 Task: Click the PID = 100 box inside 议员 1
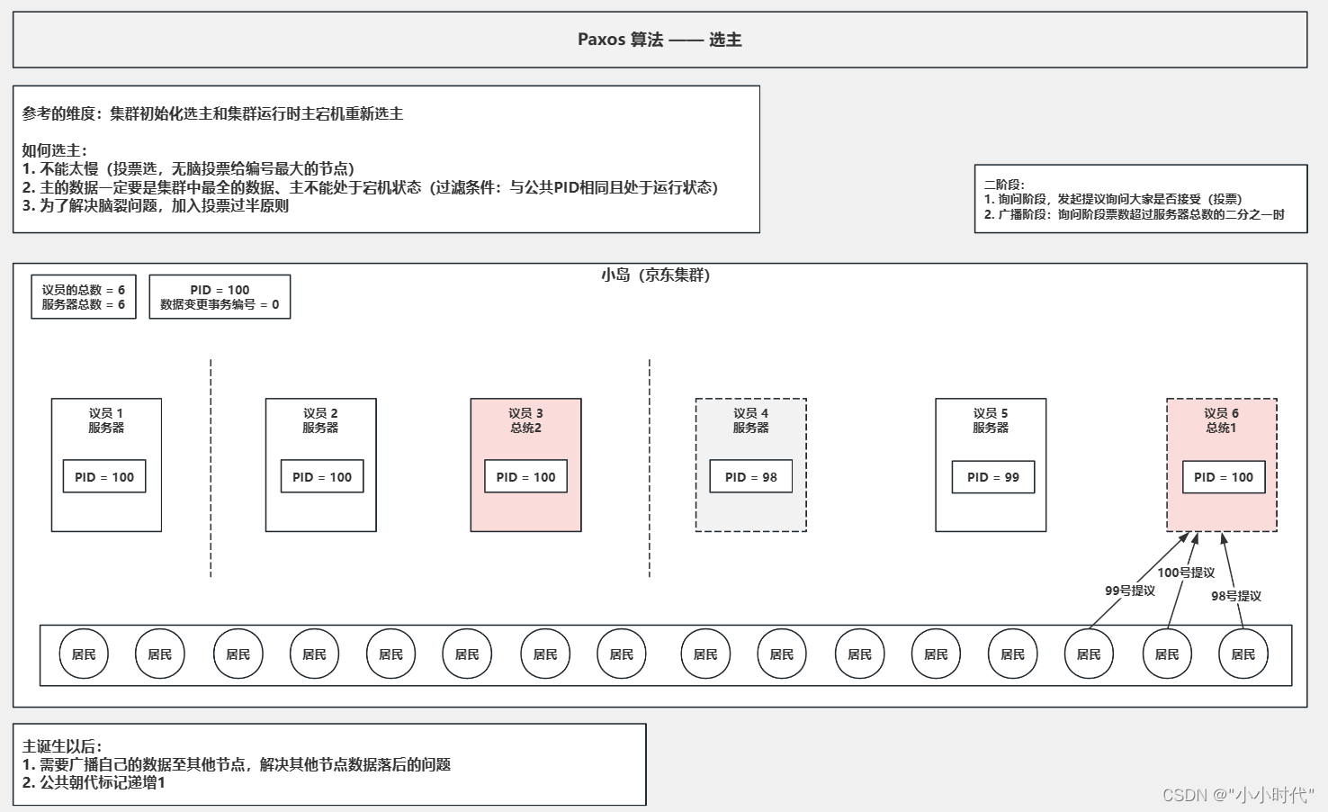(104, 476)
